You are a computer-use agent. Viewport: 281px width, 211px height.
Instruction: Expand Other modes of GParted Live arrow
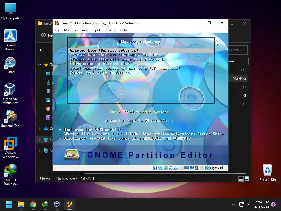click(x=209, y=64)
